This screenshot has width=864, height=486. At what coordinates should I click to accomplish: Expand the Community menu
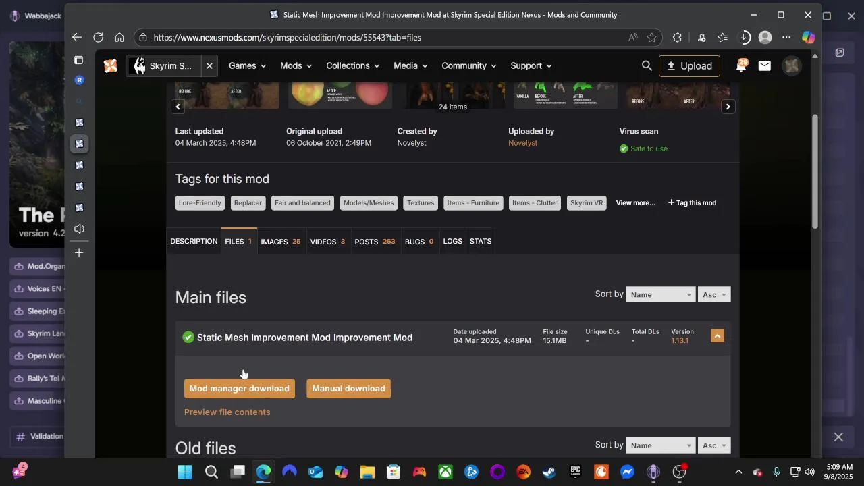click(x=469, y=65)
